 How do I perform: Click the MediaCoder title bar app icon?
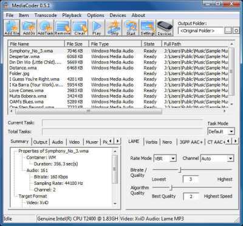click(x=5, y=5)
